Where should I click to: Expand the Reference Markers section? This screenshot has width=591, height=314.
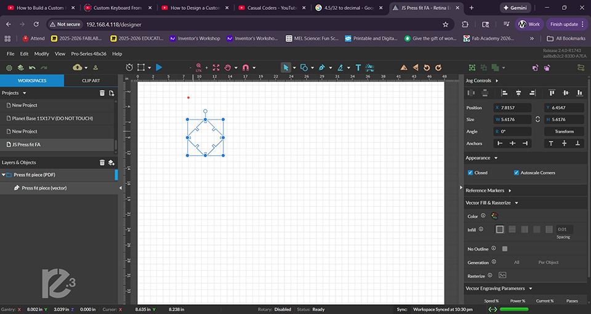point(510,191)
